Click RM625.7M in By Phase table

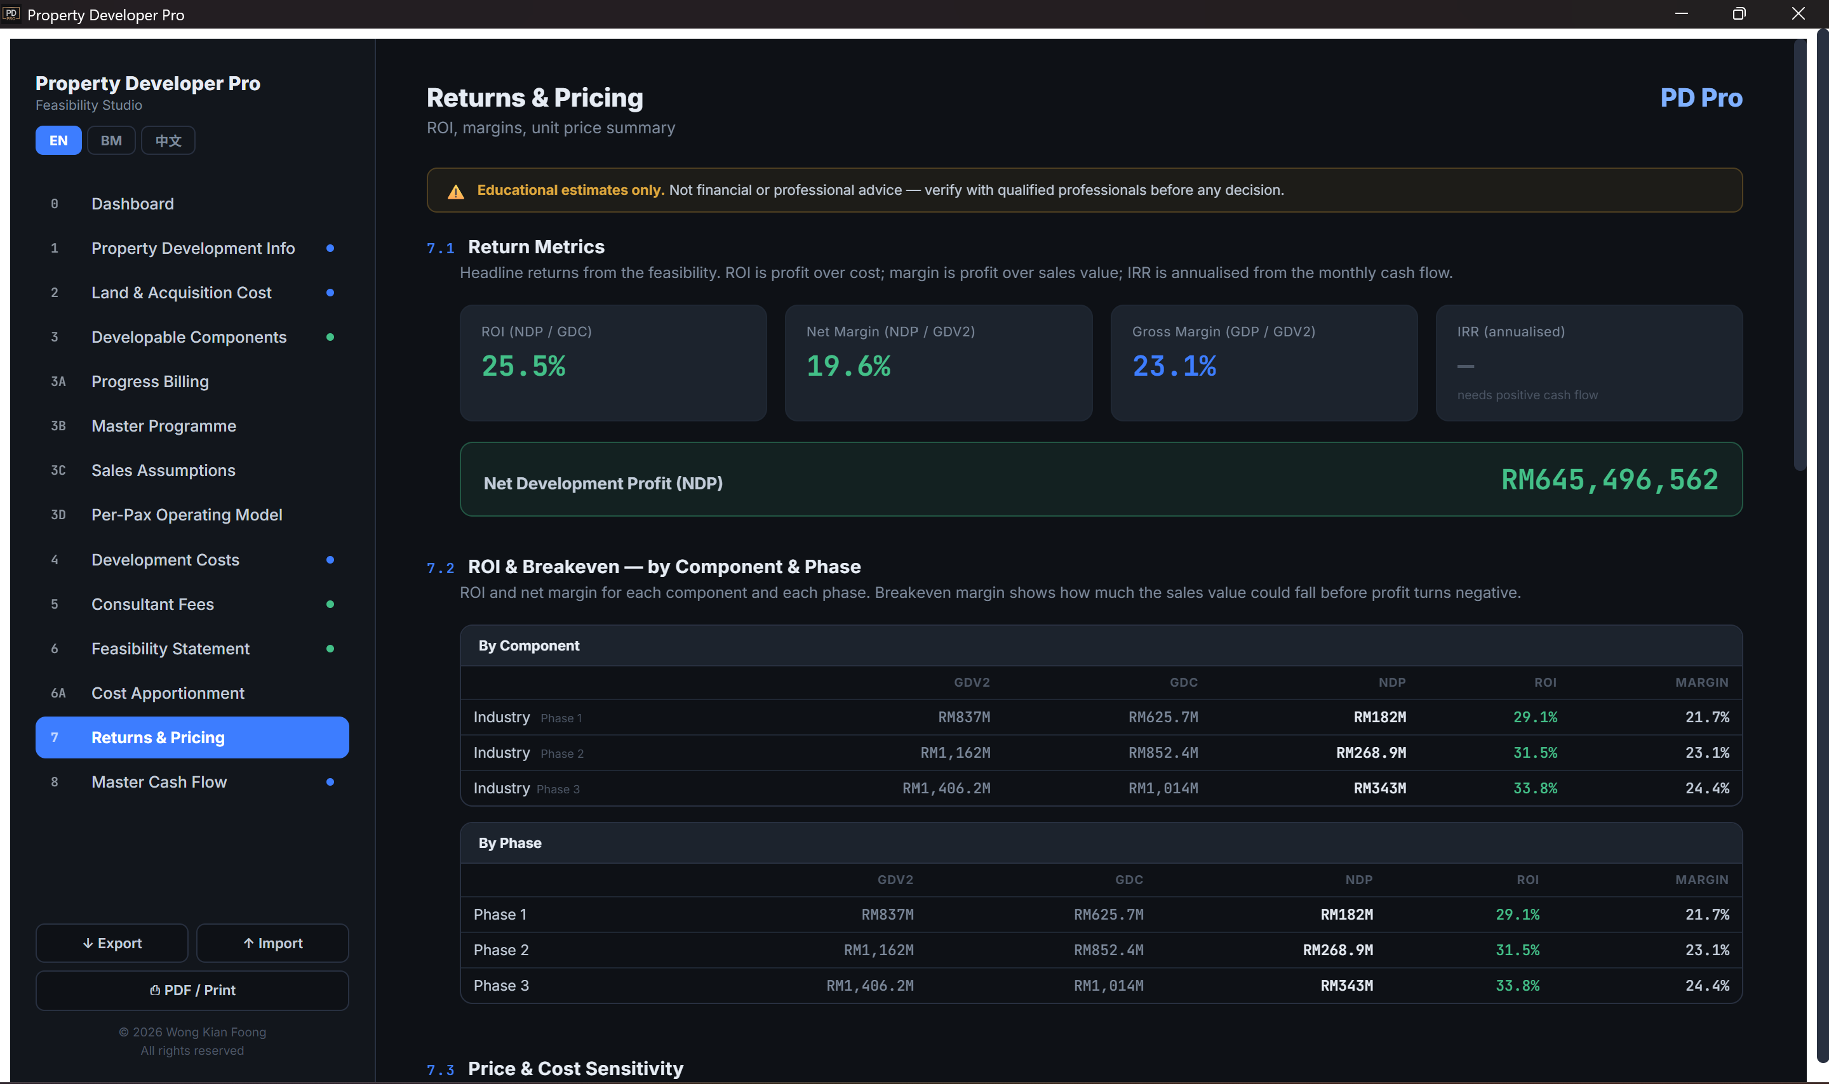pyautogui.click(x=1108, y=915)
